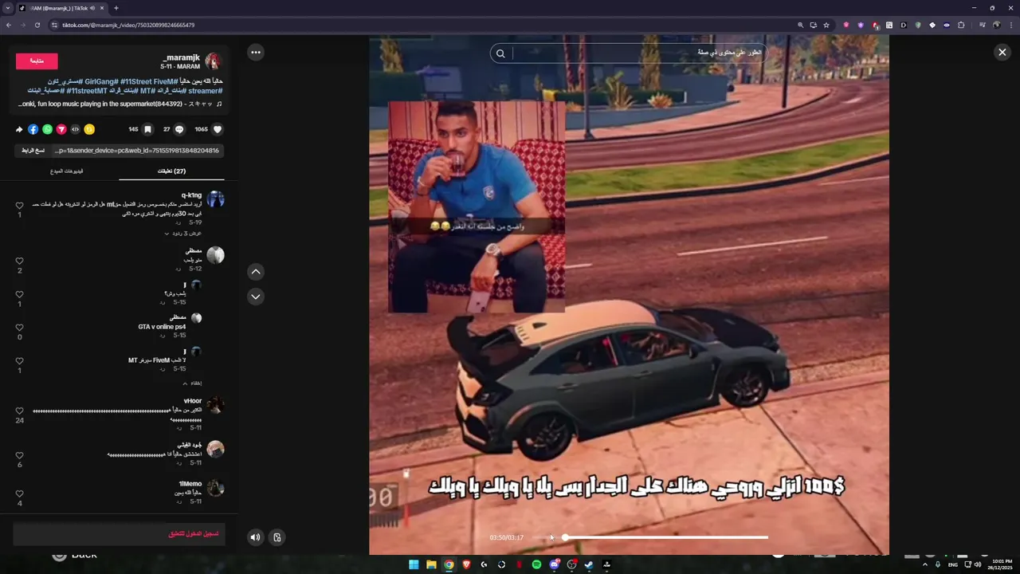The width and height of the screenshot is (1020, 574).
Task: Close the TikTok browser tab
Action: click(103, 8)
